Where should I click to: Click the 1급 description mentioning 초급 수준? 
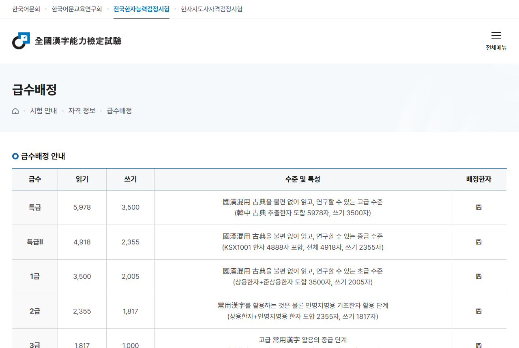coord(303,277)
